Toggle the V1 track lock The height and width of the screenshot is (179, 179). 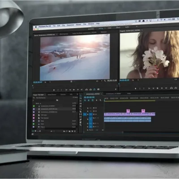click(88, 115)
